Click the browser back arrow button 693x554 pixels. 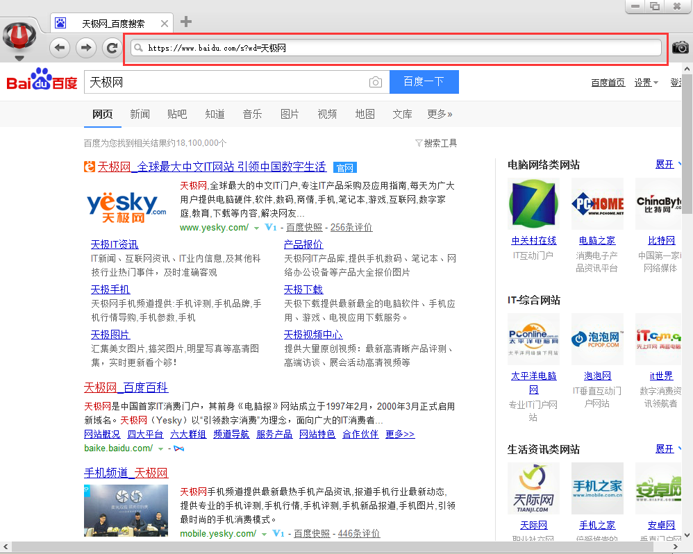pyautogui.click(x=60, y=47)
